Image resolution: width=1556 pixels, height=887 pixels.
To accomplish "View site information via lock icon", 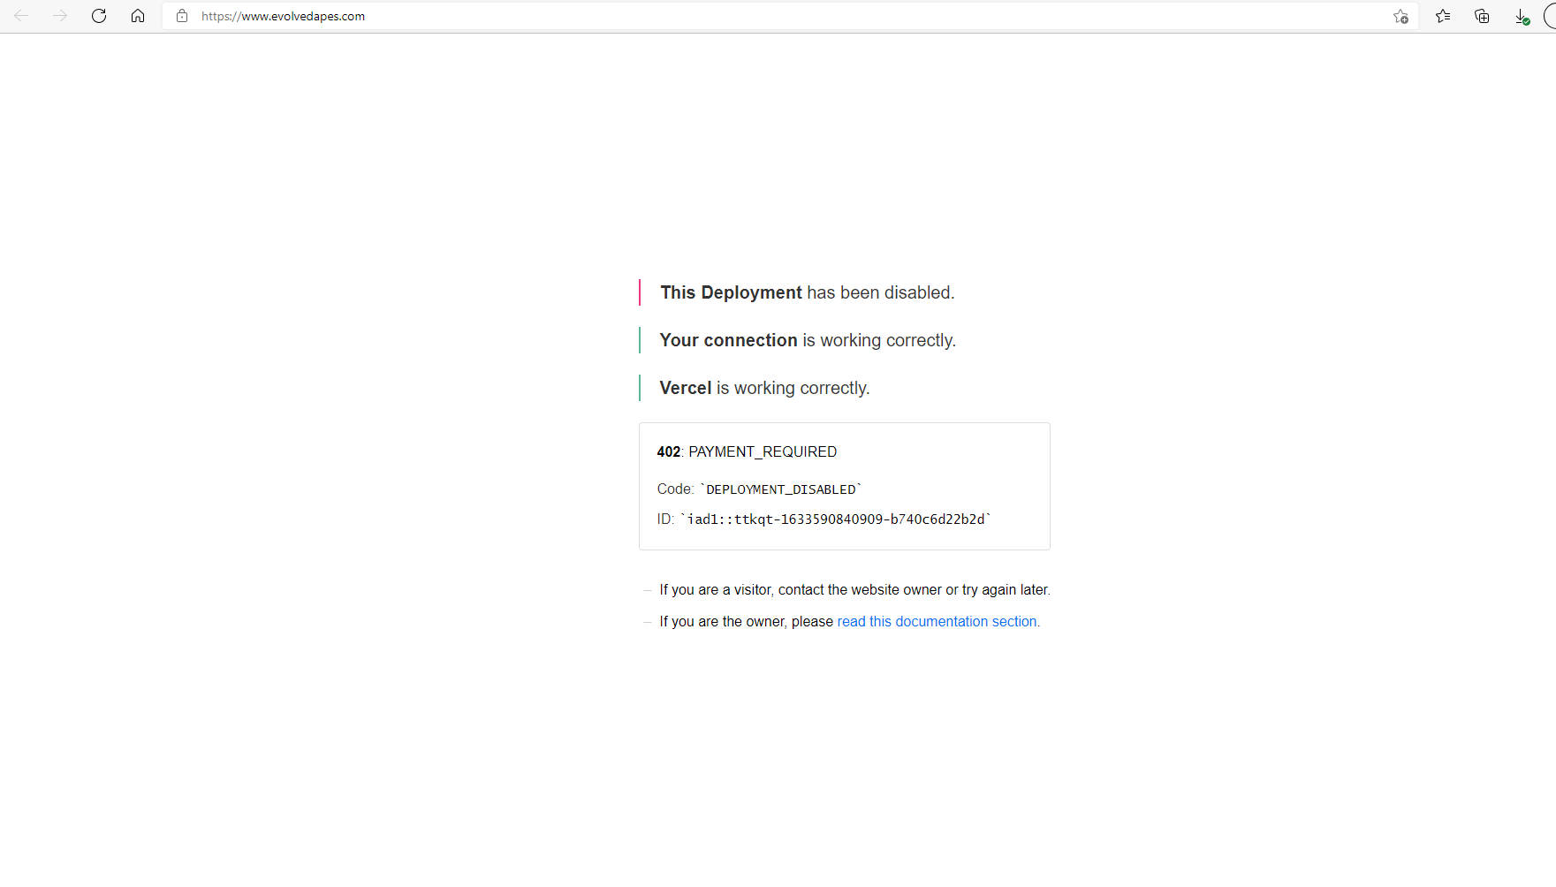I will coord(182,16).
